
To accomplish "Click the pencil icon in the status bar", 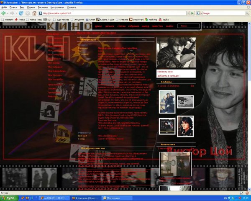I will coord(242,193).
